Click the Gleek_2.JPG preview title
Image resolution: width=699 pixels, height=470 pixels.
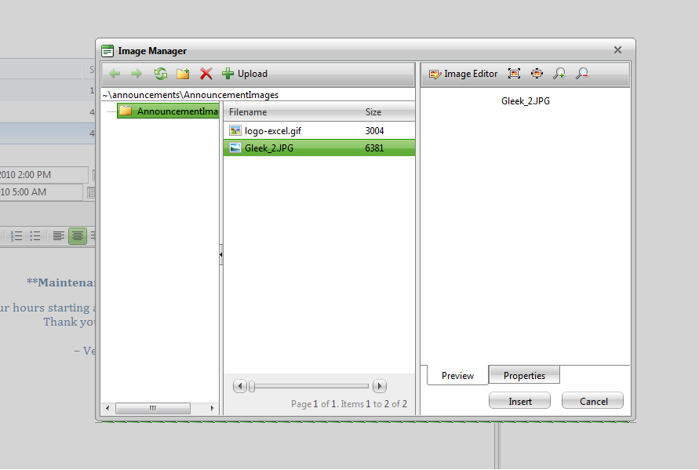[x=525, y=101]
